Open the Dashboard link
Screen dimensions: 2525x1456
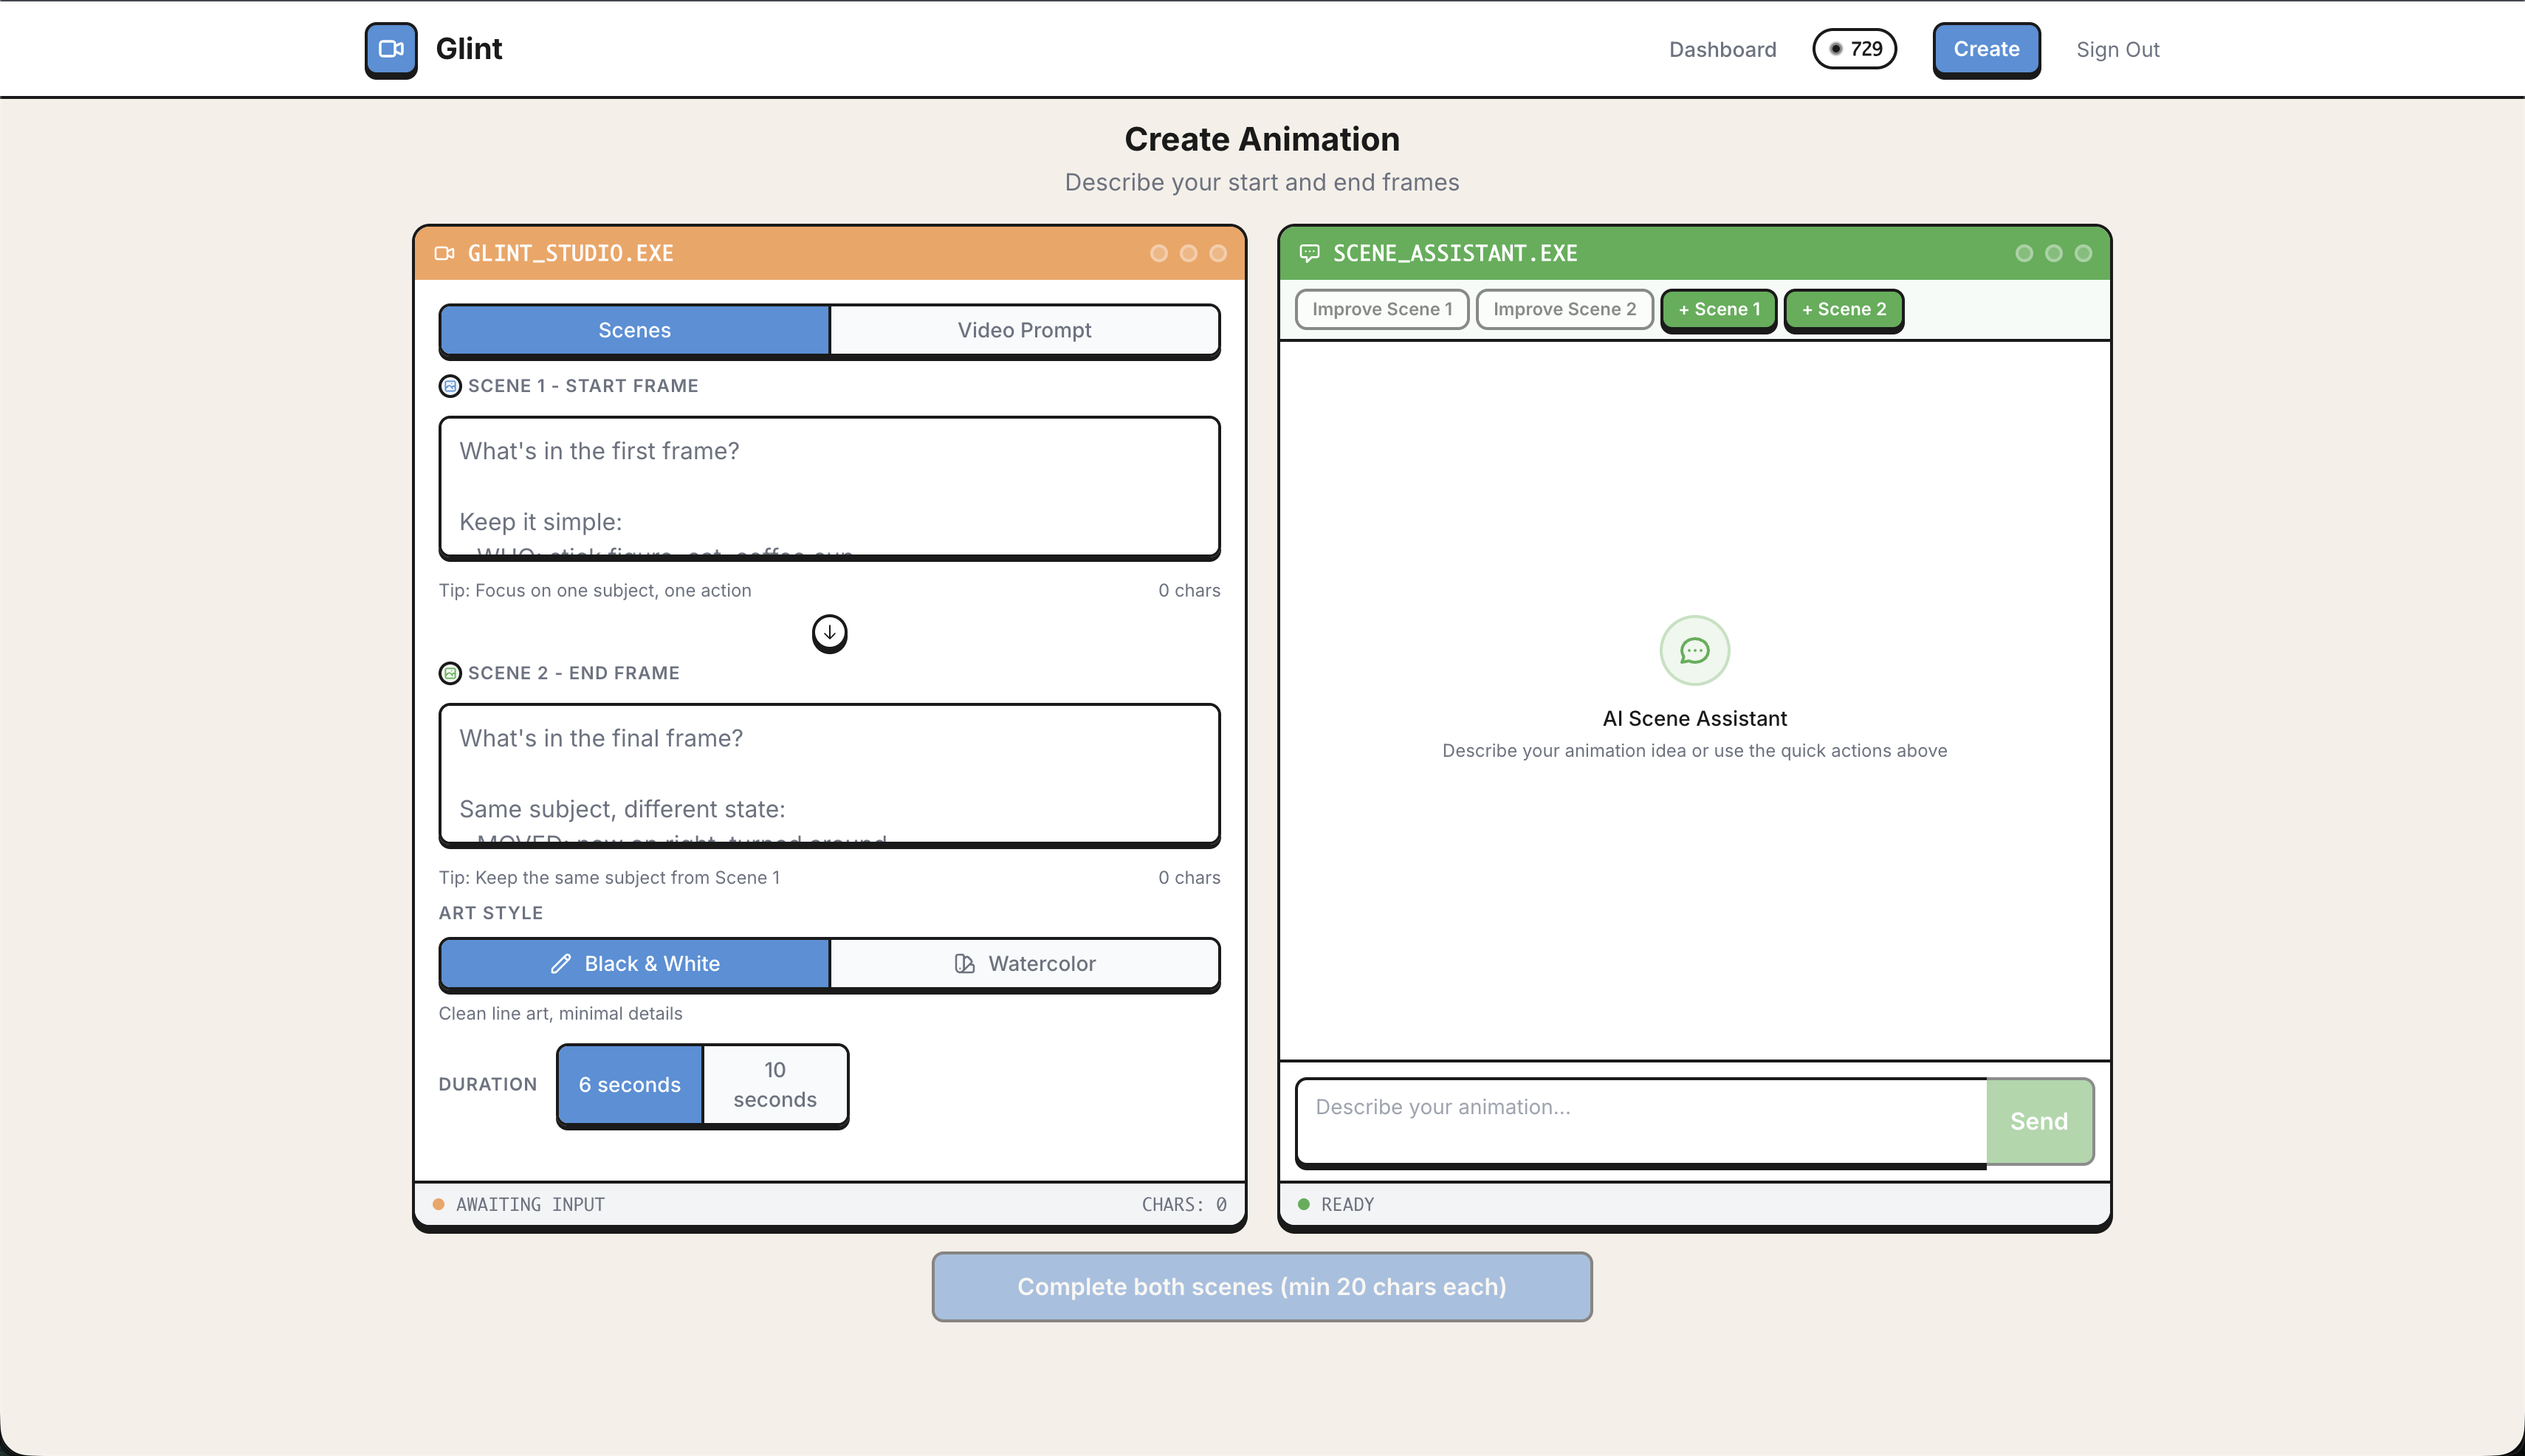[x=1722, y=50]
